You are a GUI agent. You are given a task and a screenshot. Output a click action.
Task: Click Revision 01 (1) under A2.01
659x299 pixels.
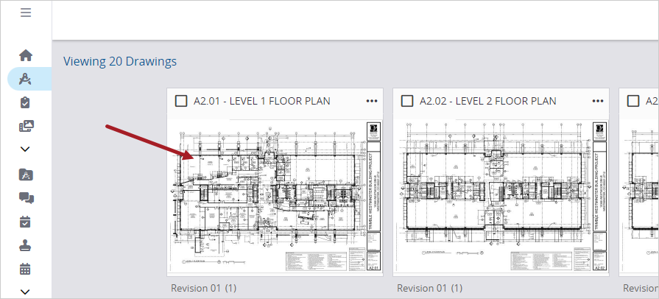(x=203, y=288)
